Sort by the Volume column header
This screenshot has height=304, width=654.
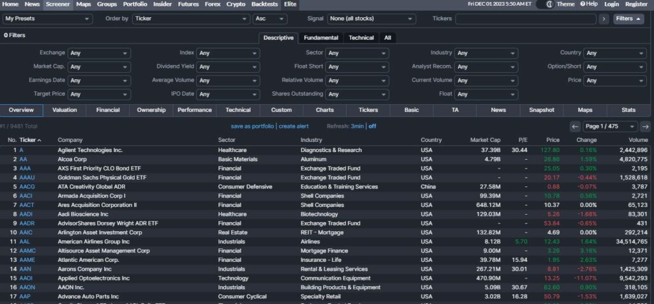638,140
